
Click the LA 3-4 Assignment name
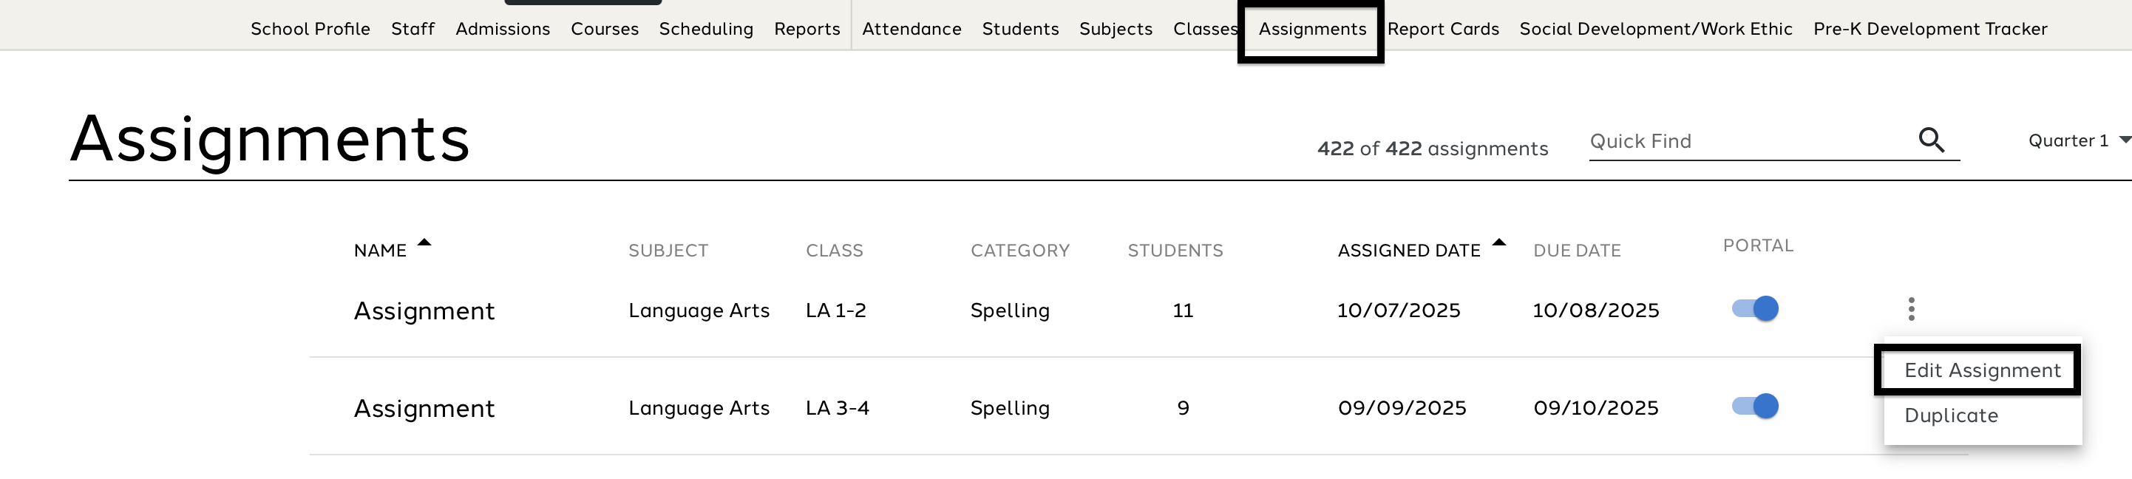tap(424, 408)
